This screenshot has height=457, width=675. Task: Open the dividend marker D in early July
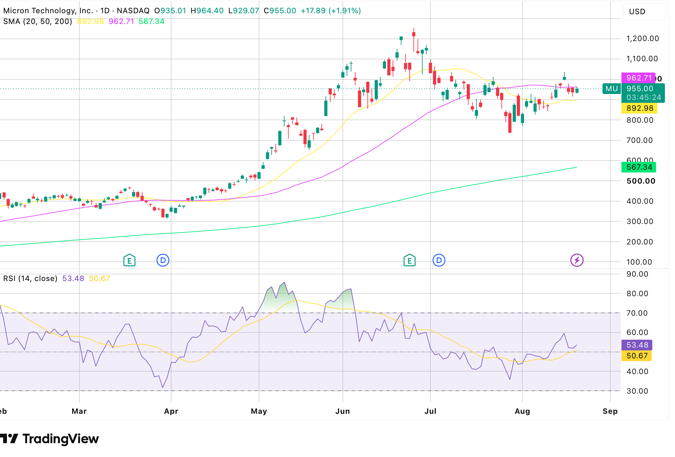pos(439,261)
